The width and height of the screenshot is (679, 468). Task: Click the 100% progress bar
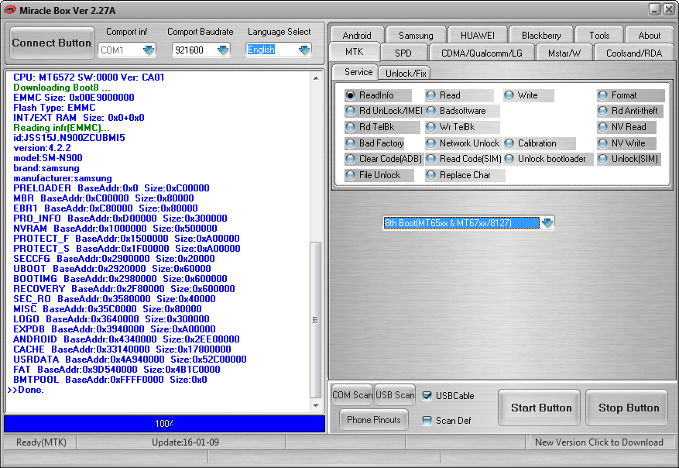coord(165,423)
